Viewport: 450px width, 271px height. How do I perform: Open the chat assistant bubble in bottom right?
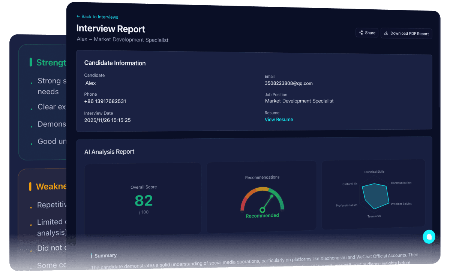point(429,237)
